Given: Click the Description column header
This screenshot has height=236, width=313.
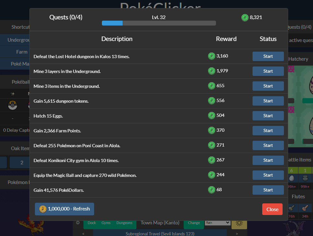Looking at the screenshot, I should coord(117,39).
